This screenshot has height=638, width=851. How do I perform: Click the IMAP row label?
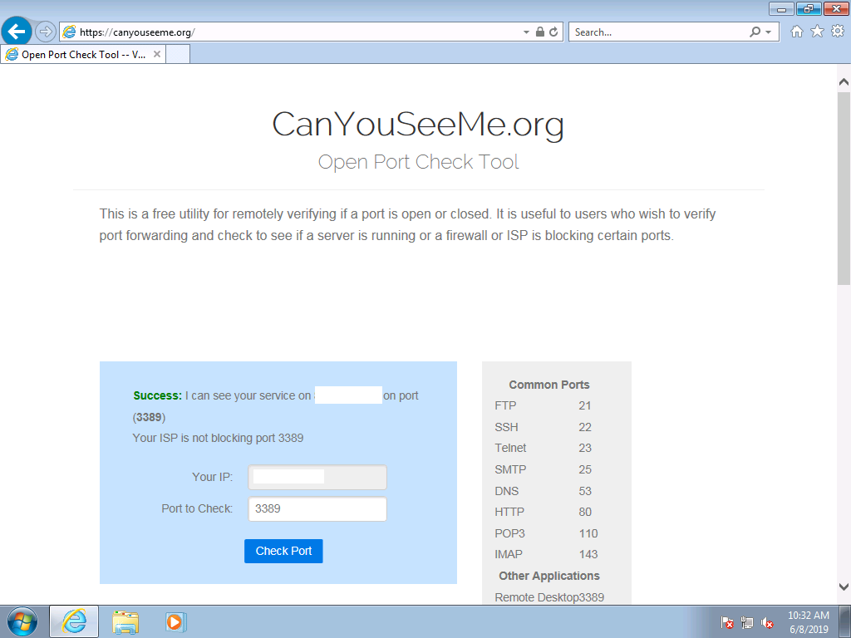coord(509,554)
